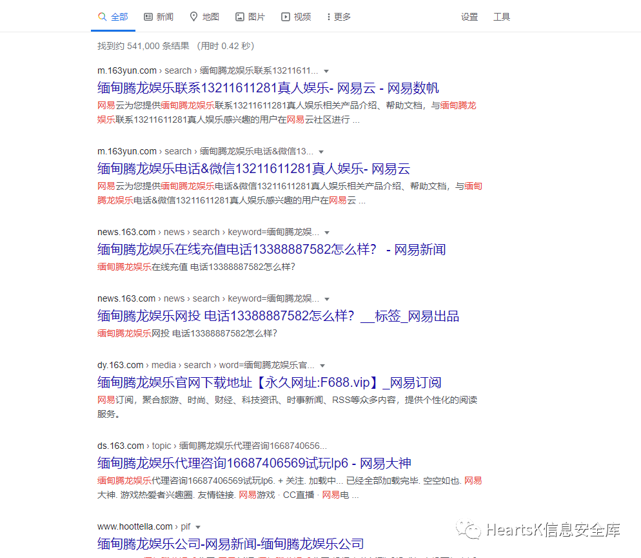Viewport: 641px width, 558px height.
Task: Click snippet beginning 网易订阅，聚合旅游、时尚、财经
Action: [288, 407]
